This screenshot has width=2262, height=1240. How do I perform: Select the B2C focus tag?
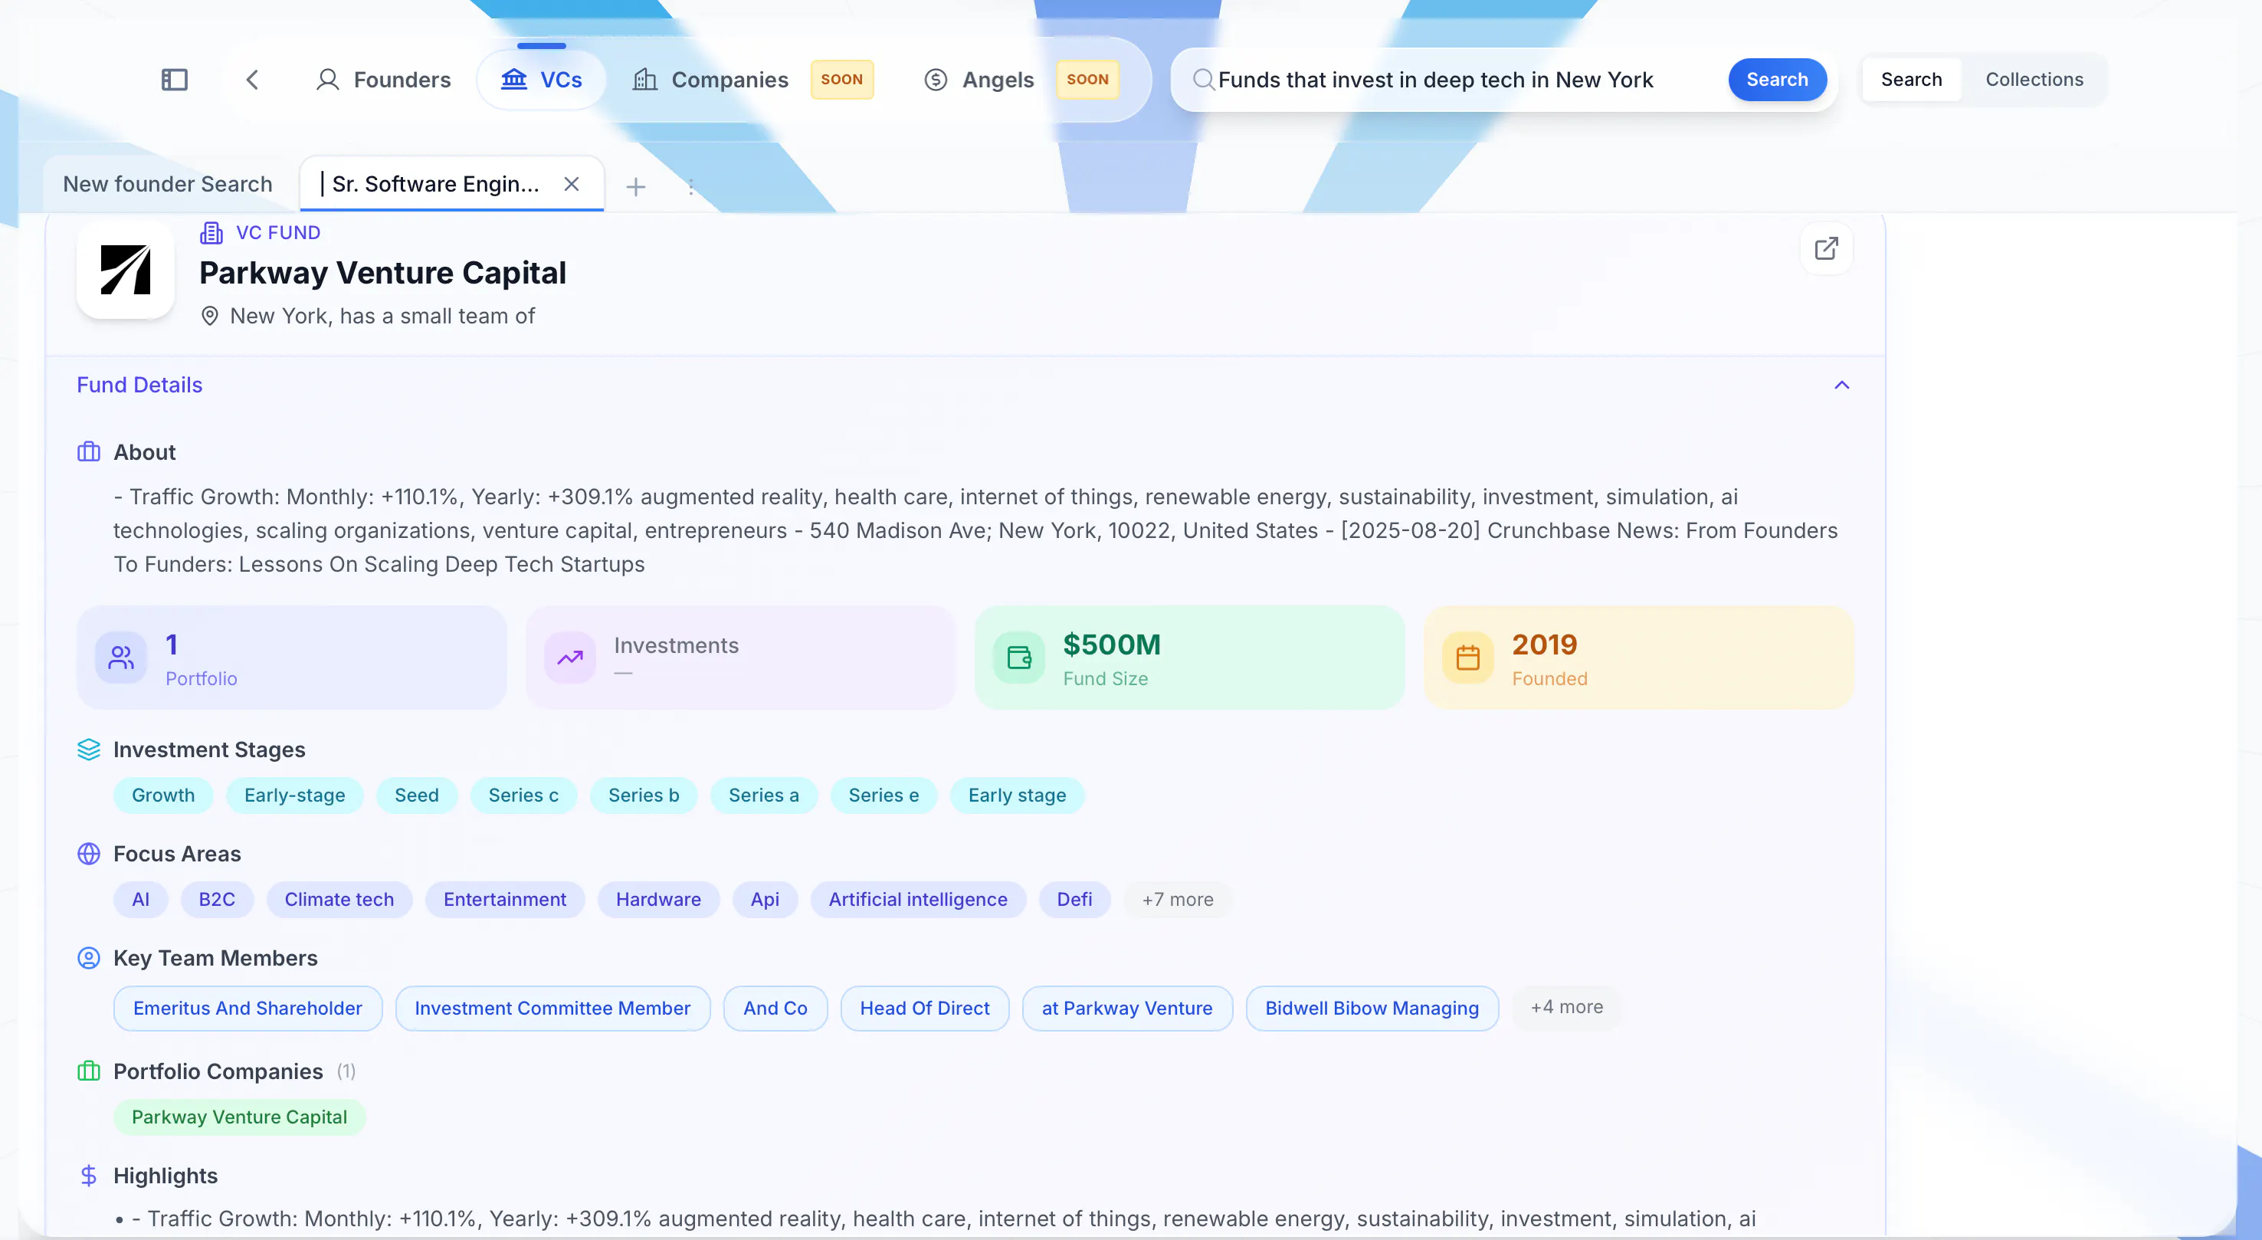tap(217, 900)
